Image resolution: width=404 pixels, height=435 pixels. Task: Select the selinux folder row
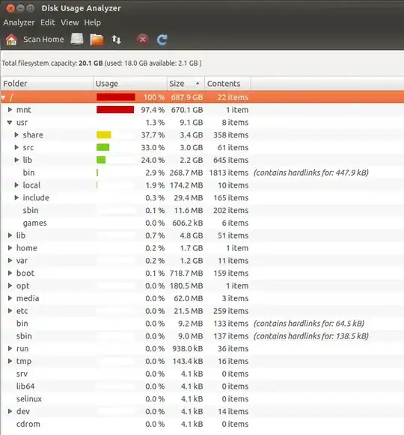coord(202,398)
